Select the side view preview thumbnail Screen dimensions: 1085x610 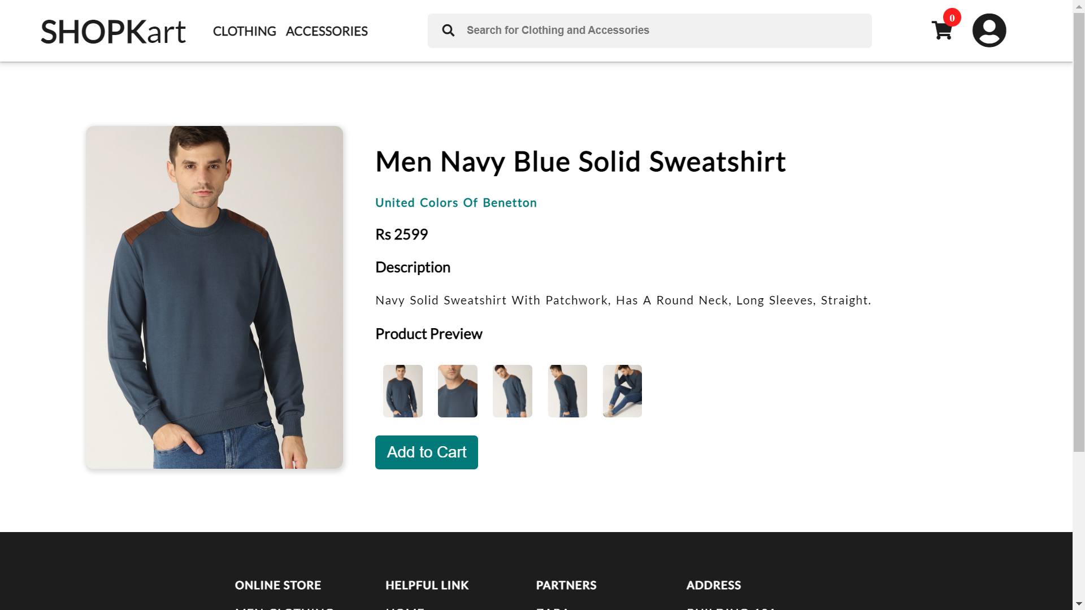point(512,390)
